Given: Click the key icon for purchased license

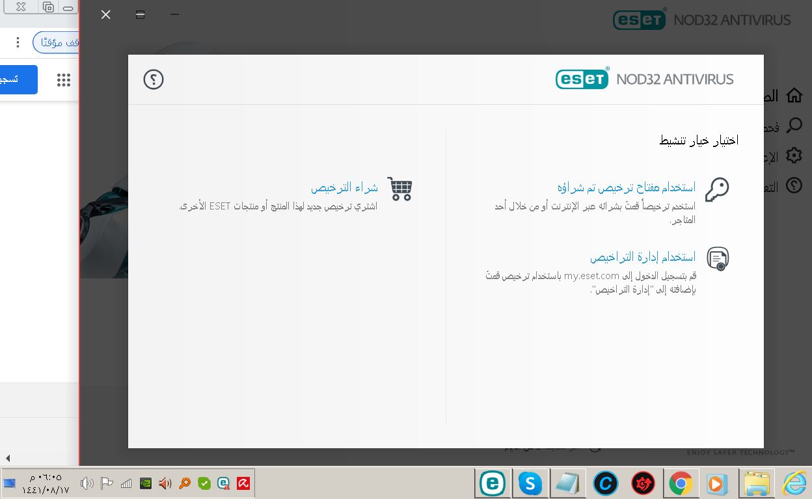Looking at the screenshot, I should [x=717, y=190].
